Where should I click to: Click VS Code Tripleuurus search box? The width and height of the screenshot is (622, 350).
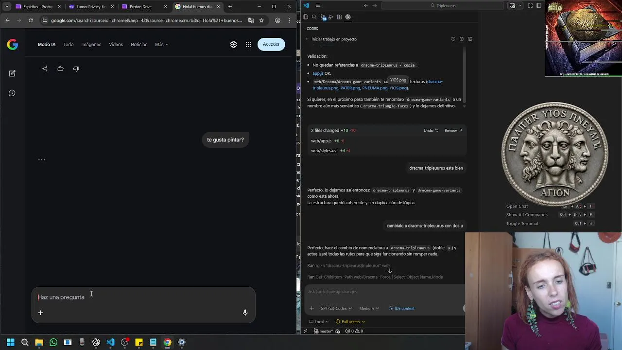click(x=443, y=6)
